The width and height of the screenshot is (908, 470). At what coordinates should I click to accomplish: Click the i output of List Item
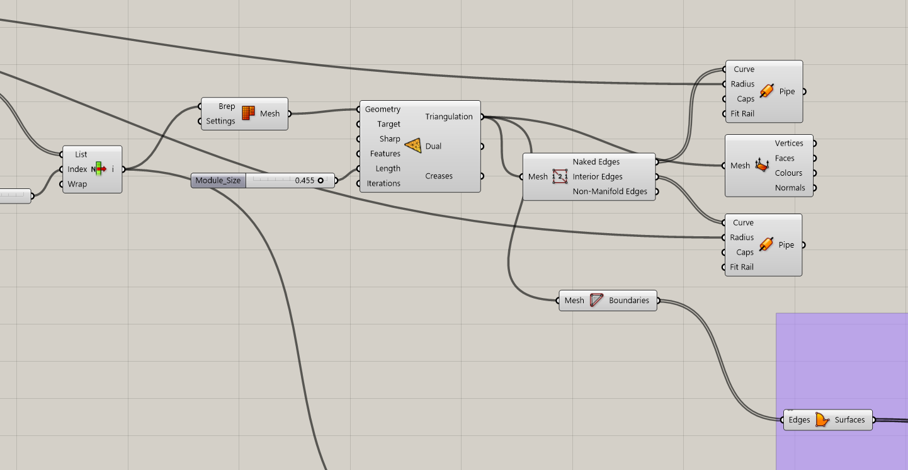113,169
